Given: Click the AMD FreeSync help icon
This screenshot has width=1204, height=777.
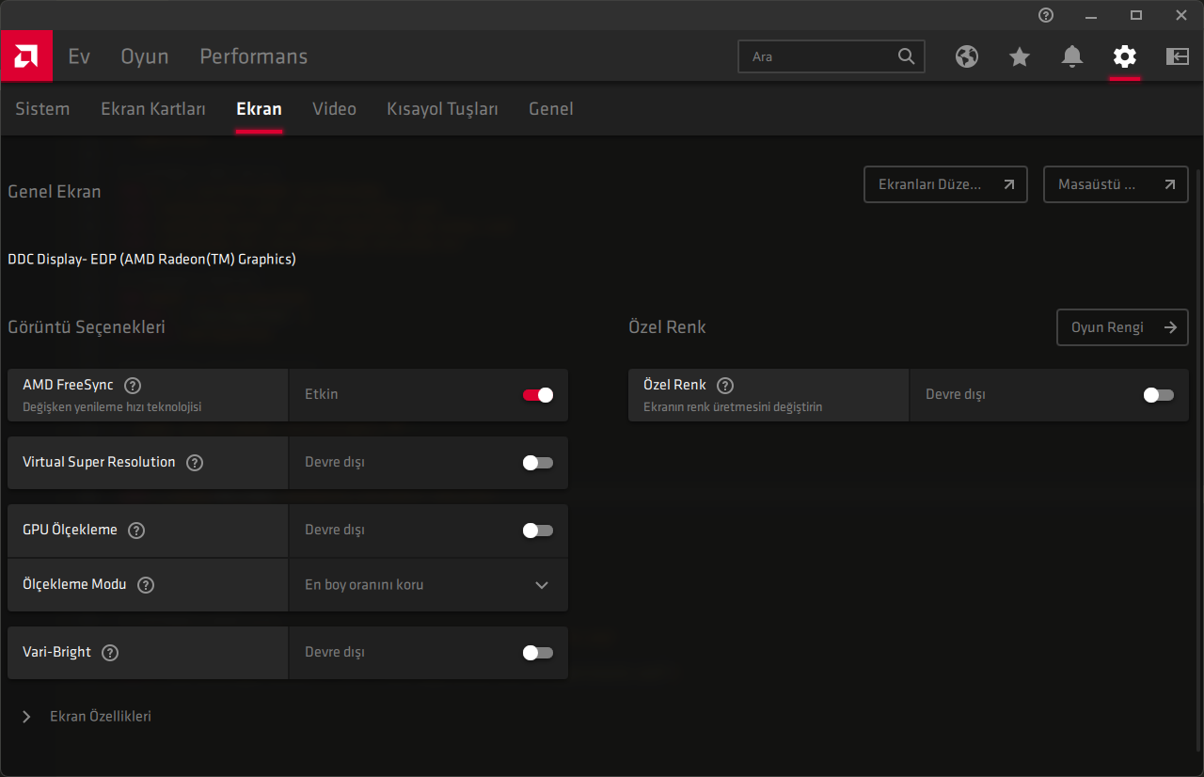Looking at the screenshot, I should point(132,385).
